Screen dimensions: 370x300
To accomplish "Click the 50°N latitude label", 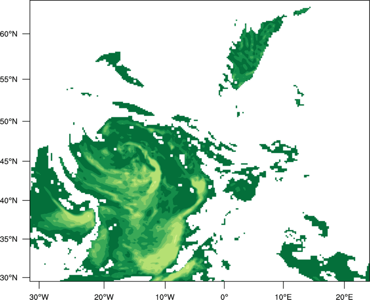I will tap(9, 121).
